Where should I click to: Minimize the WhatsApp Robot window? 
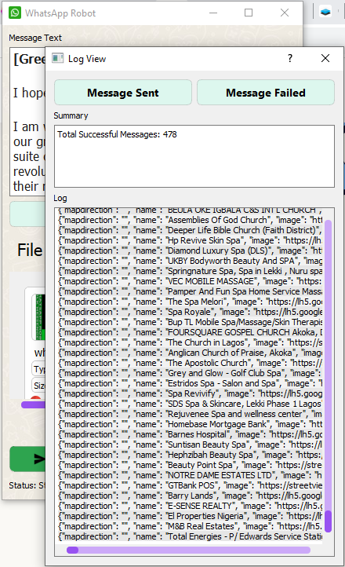213,13
